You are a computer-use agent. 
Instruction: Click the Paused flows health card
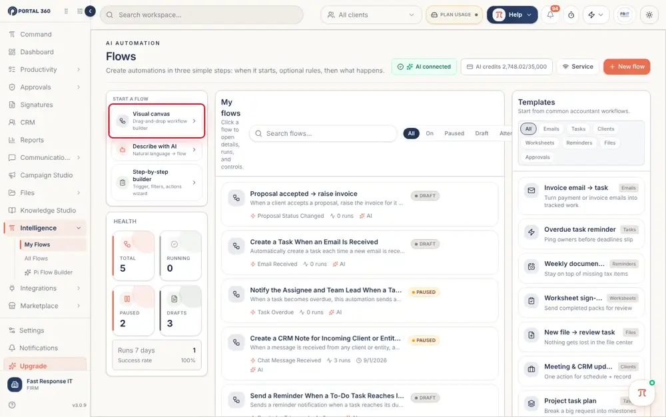pyautogui.click(x=133, y=310)
